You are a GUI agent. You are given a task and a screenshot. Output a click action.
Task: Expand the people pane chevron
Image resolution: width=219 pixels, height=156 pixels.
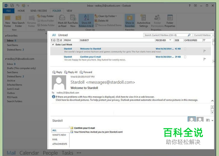pyautogui.click(x=212, y=120)
